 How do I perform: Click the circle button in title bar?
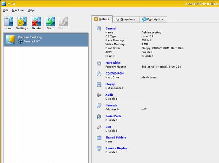click(x=14, y=4)
